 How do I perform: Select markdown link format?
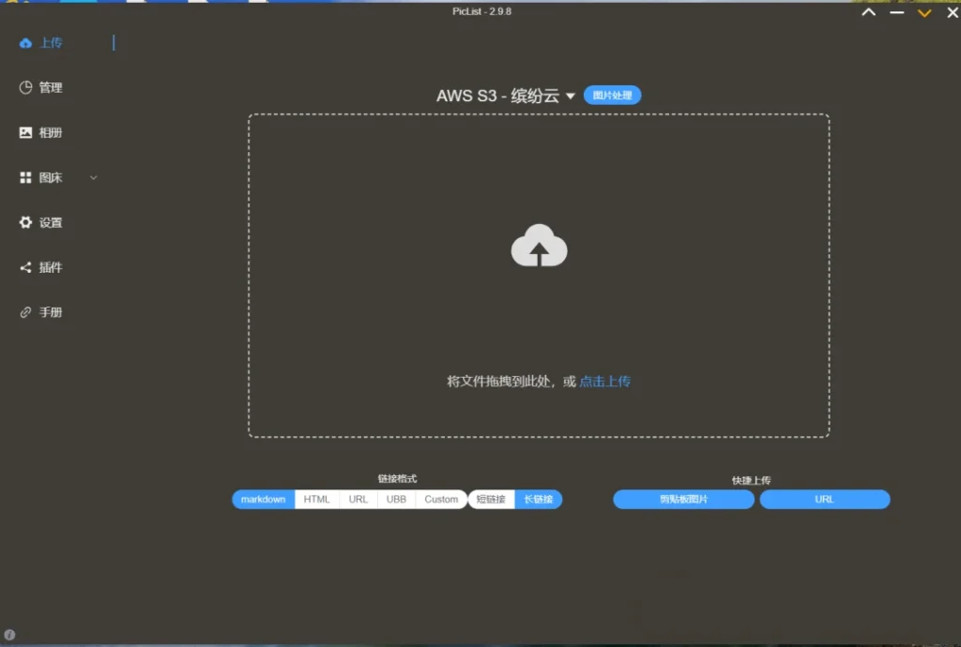coord(263,500)
